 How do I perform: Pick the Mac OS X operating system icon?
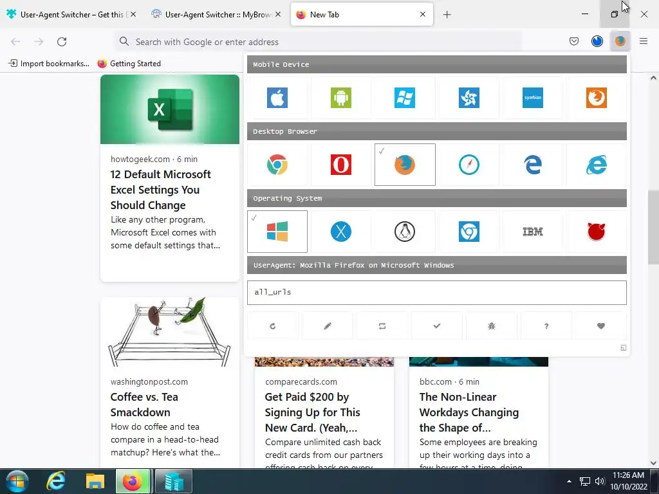pyautogui.click(x=341, y=232)
